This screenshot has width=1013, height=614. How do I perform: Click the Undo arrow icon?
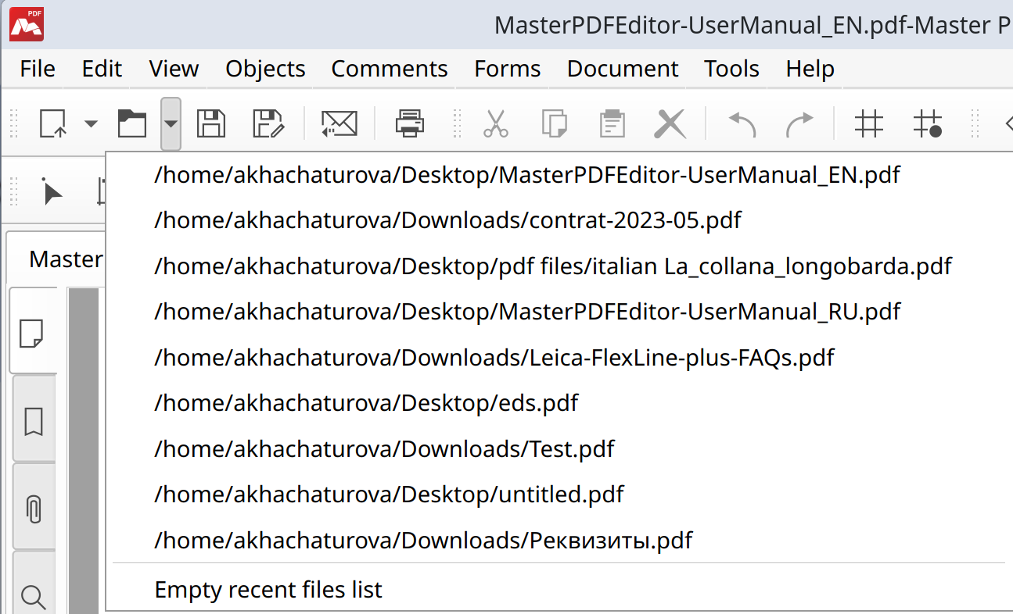pos(742,123)
